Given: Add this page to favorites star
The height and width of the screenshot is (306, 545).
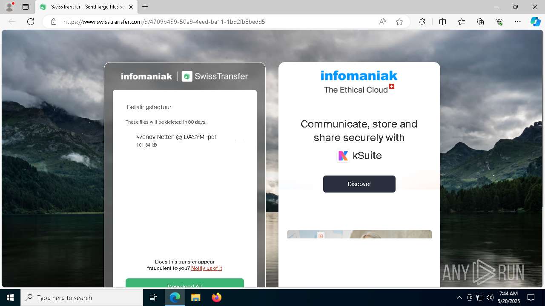Looking at the screenshot, I should (399, 22).
